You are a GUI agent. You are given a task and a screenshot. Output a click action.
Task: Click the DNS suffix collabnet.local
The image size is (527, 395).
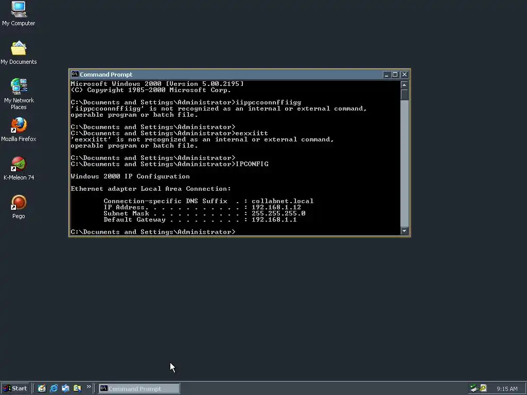(283, 201)
